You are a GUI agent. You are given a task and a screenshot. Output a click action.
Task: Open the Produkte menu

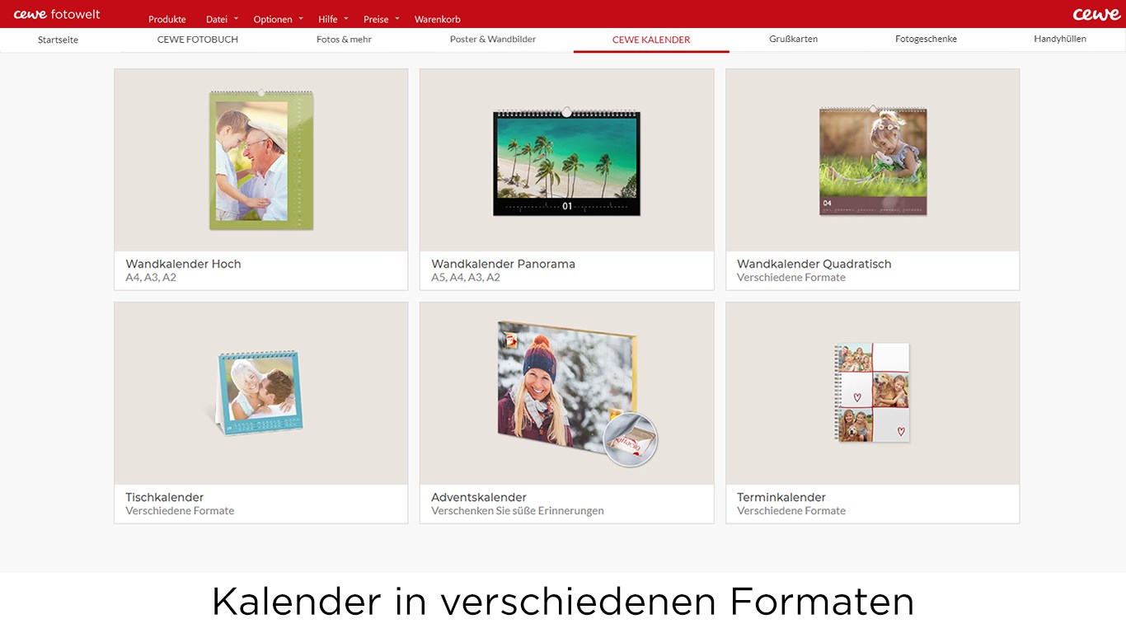167,18
